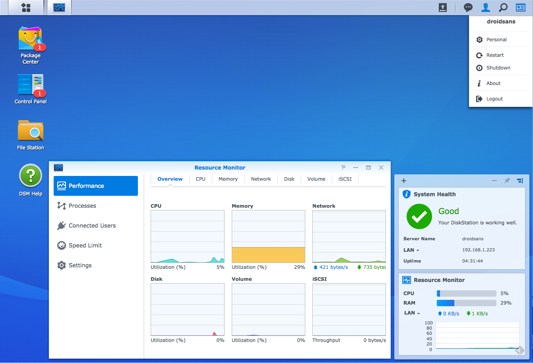Click the CPU utilization chart in Overview
The width and height of the screenshot is (533, 363).
coord(188,237)
